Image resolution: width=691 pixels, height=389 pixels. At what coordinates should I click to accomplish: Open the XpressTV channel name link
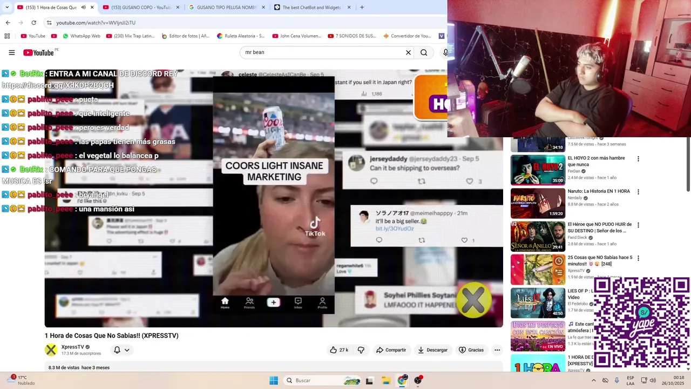[72, 347]
